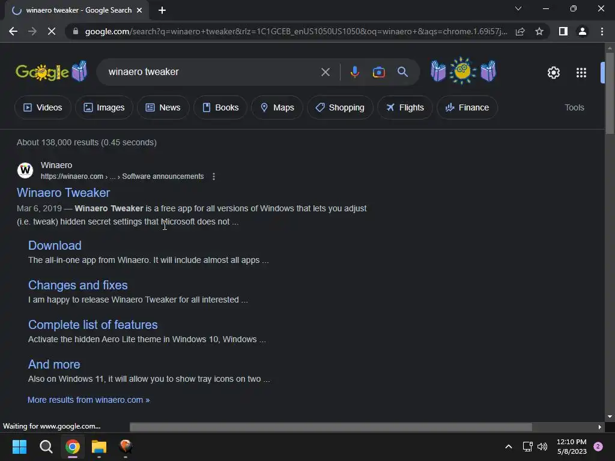
Task: Click the winaero.com breadcrumb URL
Action: click(122, 176)
